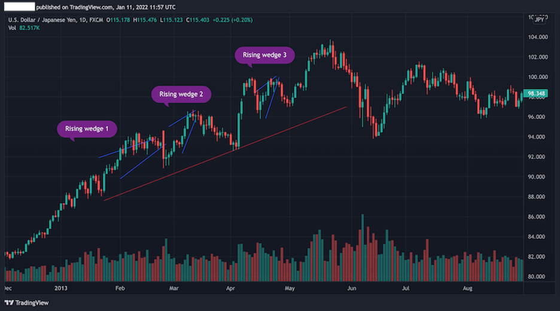560x311 pixels.
Task: Click the O115.178 open value
Action: (118, 20)
